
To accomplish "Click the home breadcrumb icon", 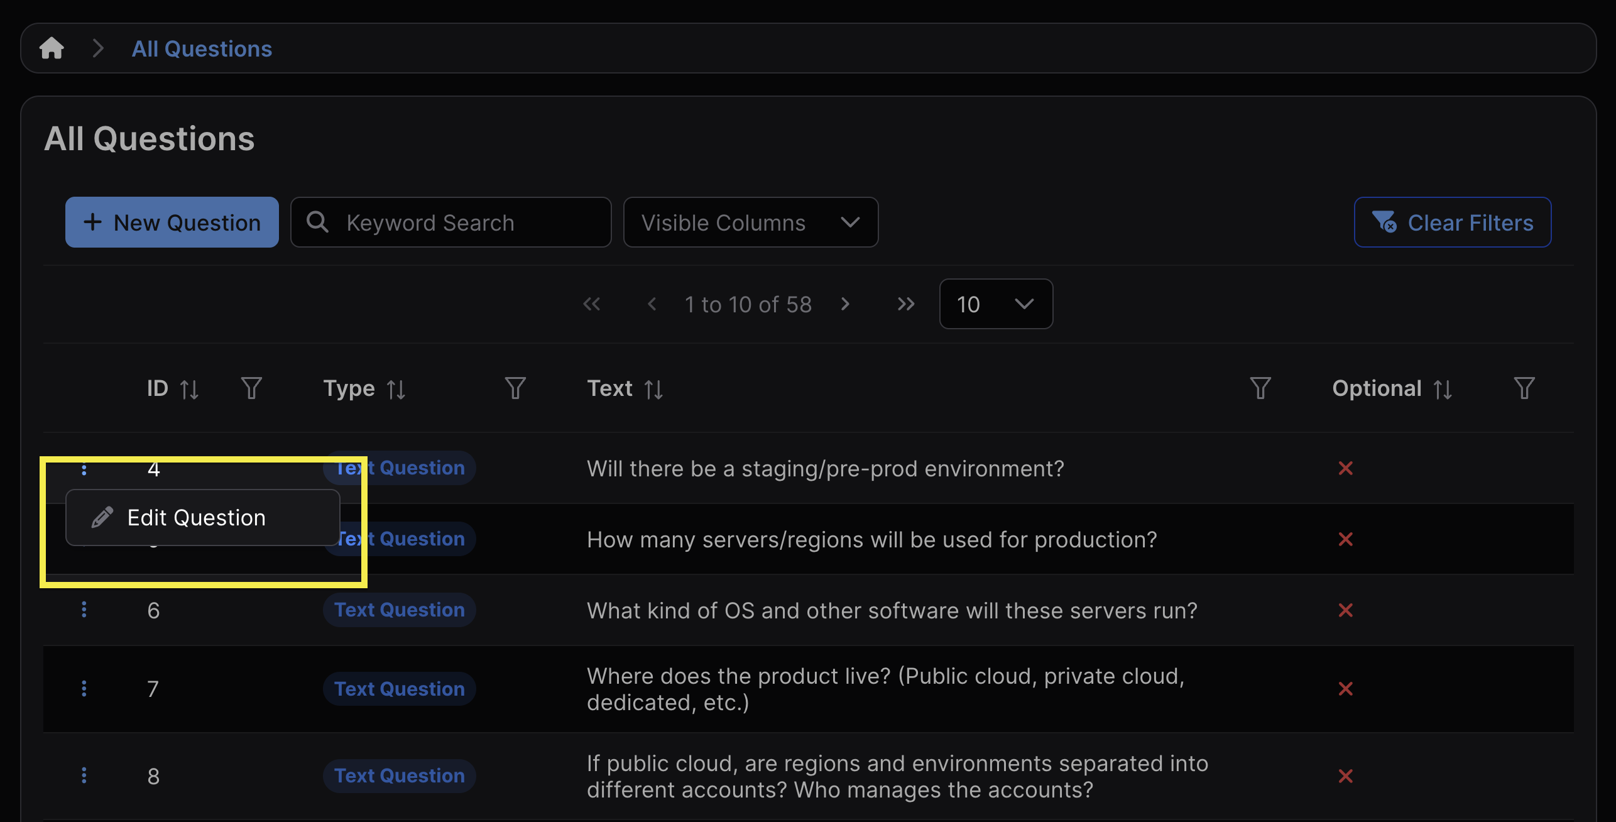I will click(52, 48).
